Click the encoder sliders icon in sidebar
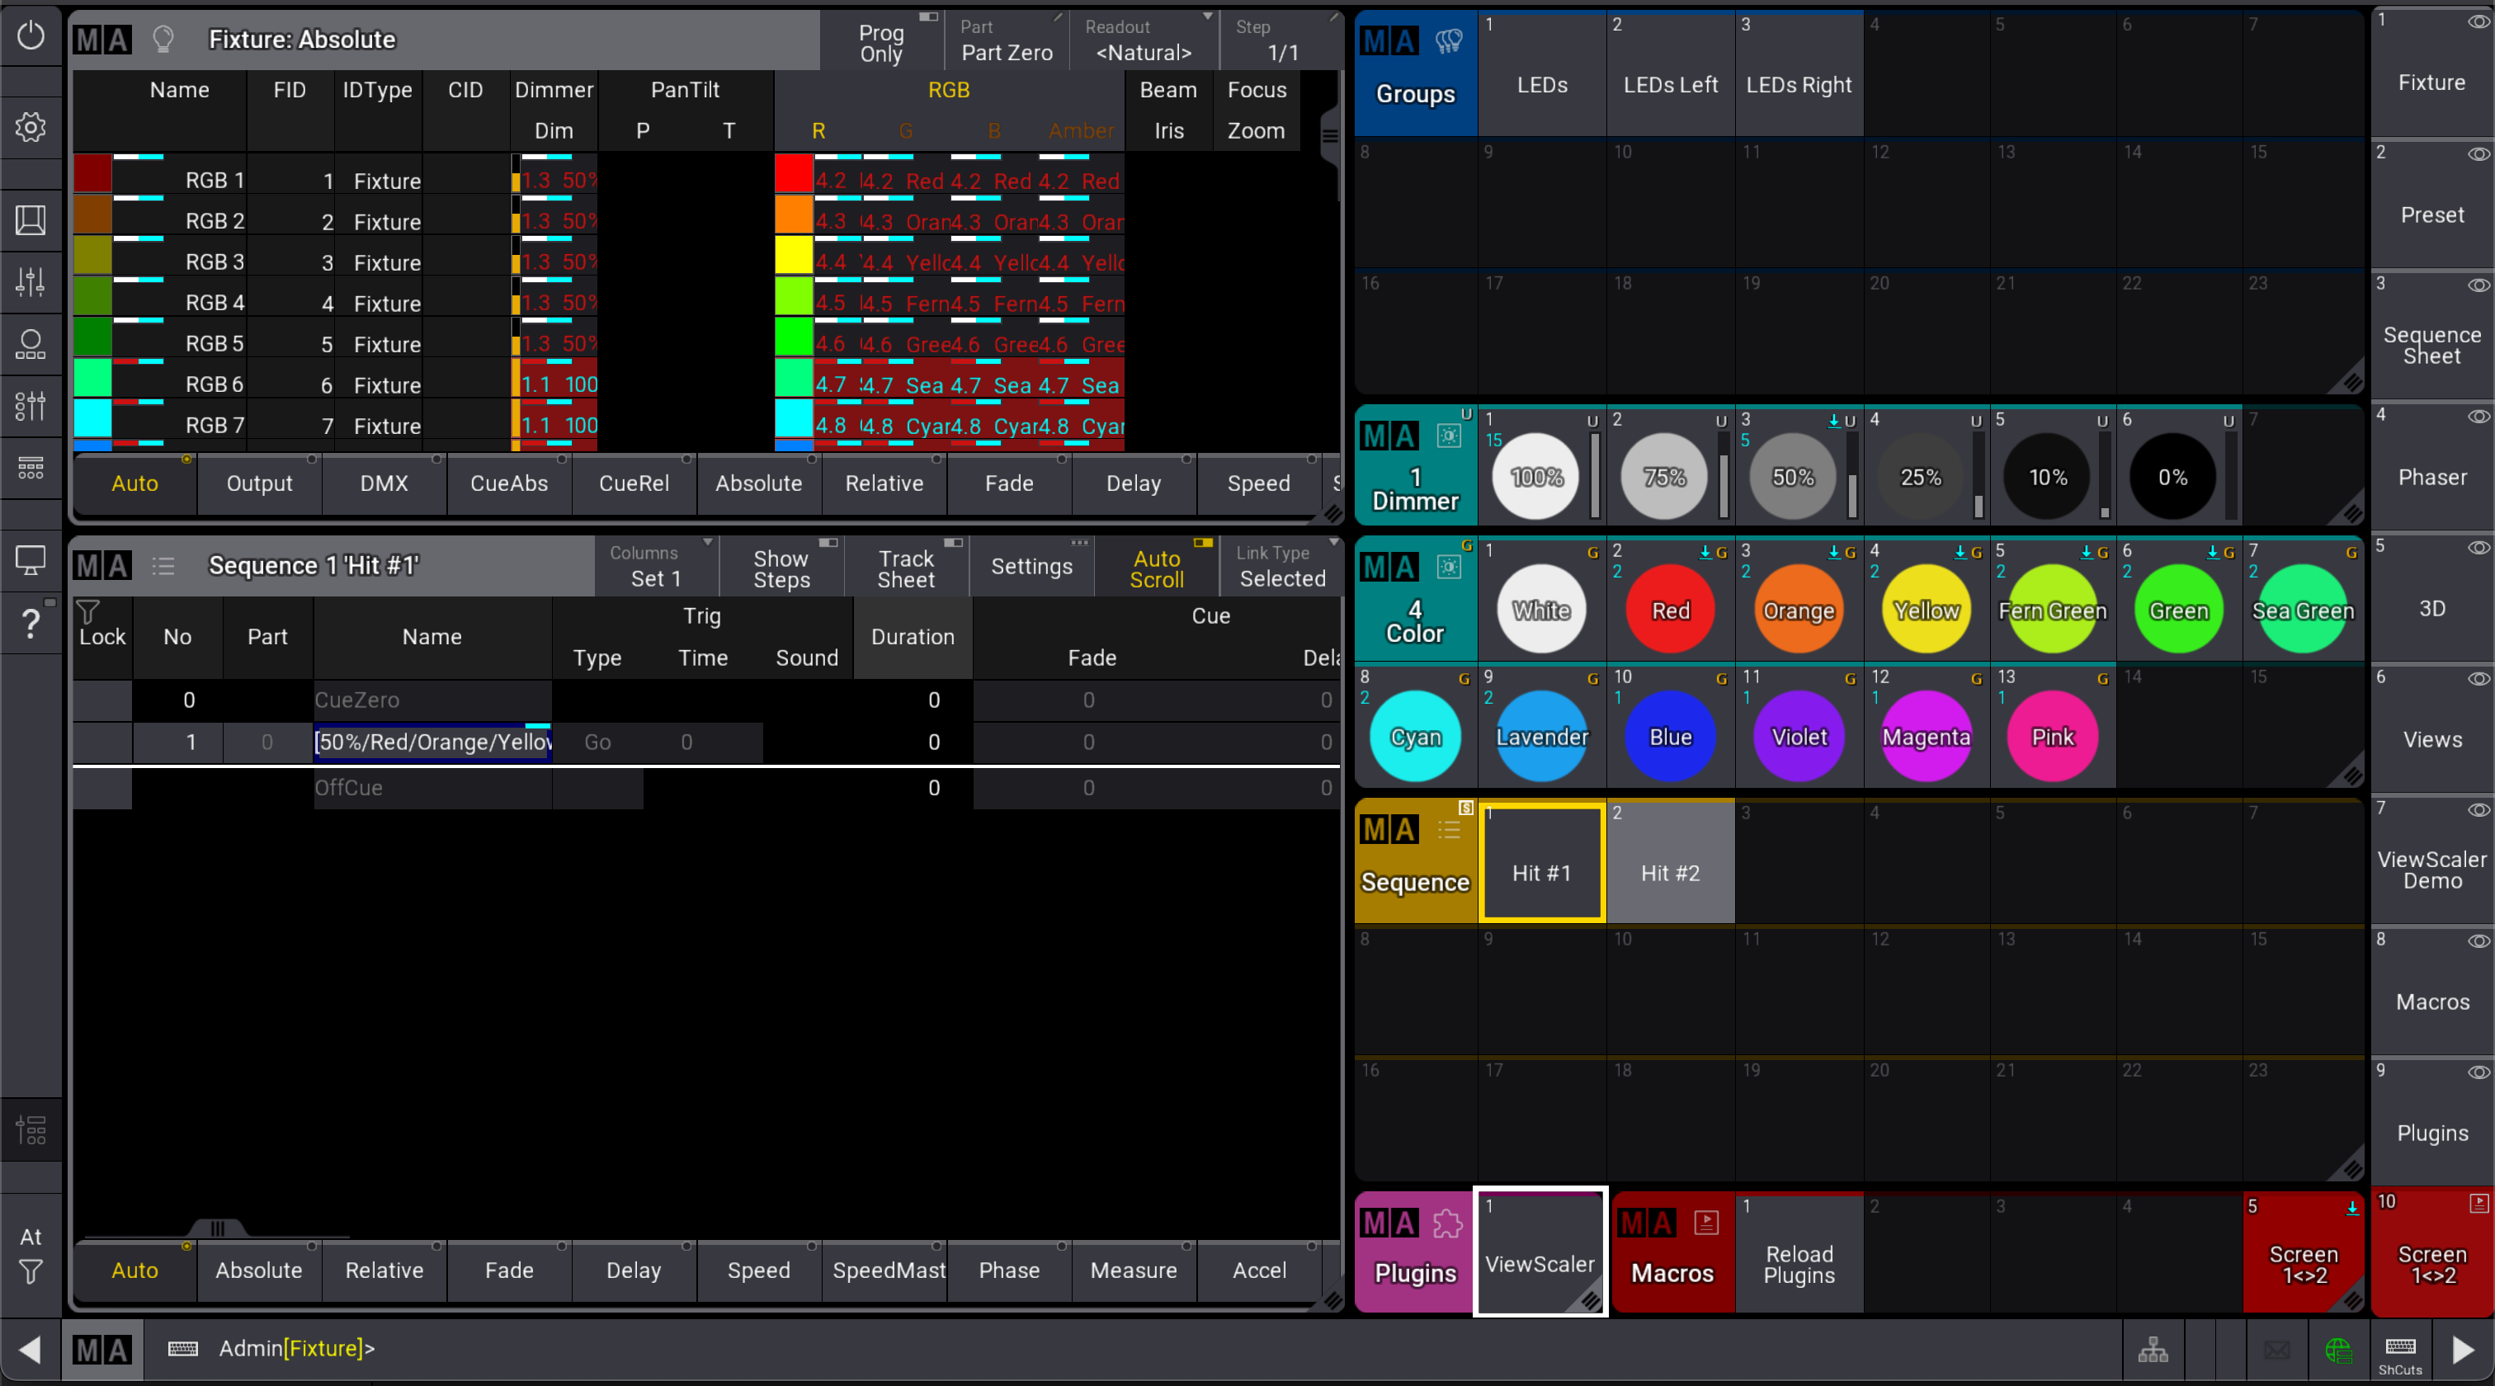2495x1386 pixels. point(31,406)
